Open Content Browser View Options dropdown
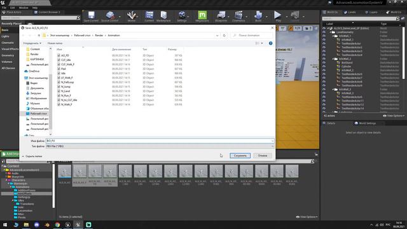The width and height of the screenshot is (407, 229). coord(307,217)
